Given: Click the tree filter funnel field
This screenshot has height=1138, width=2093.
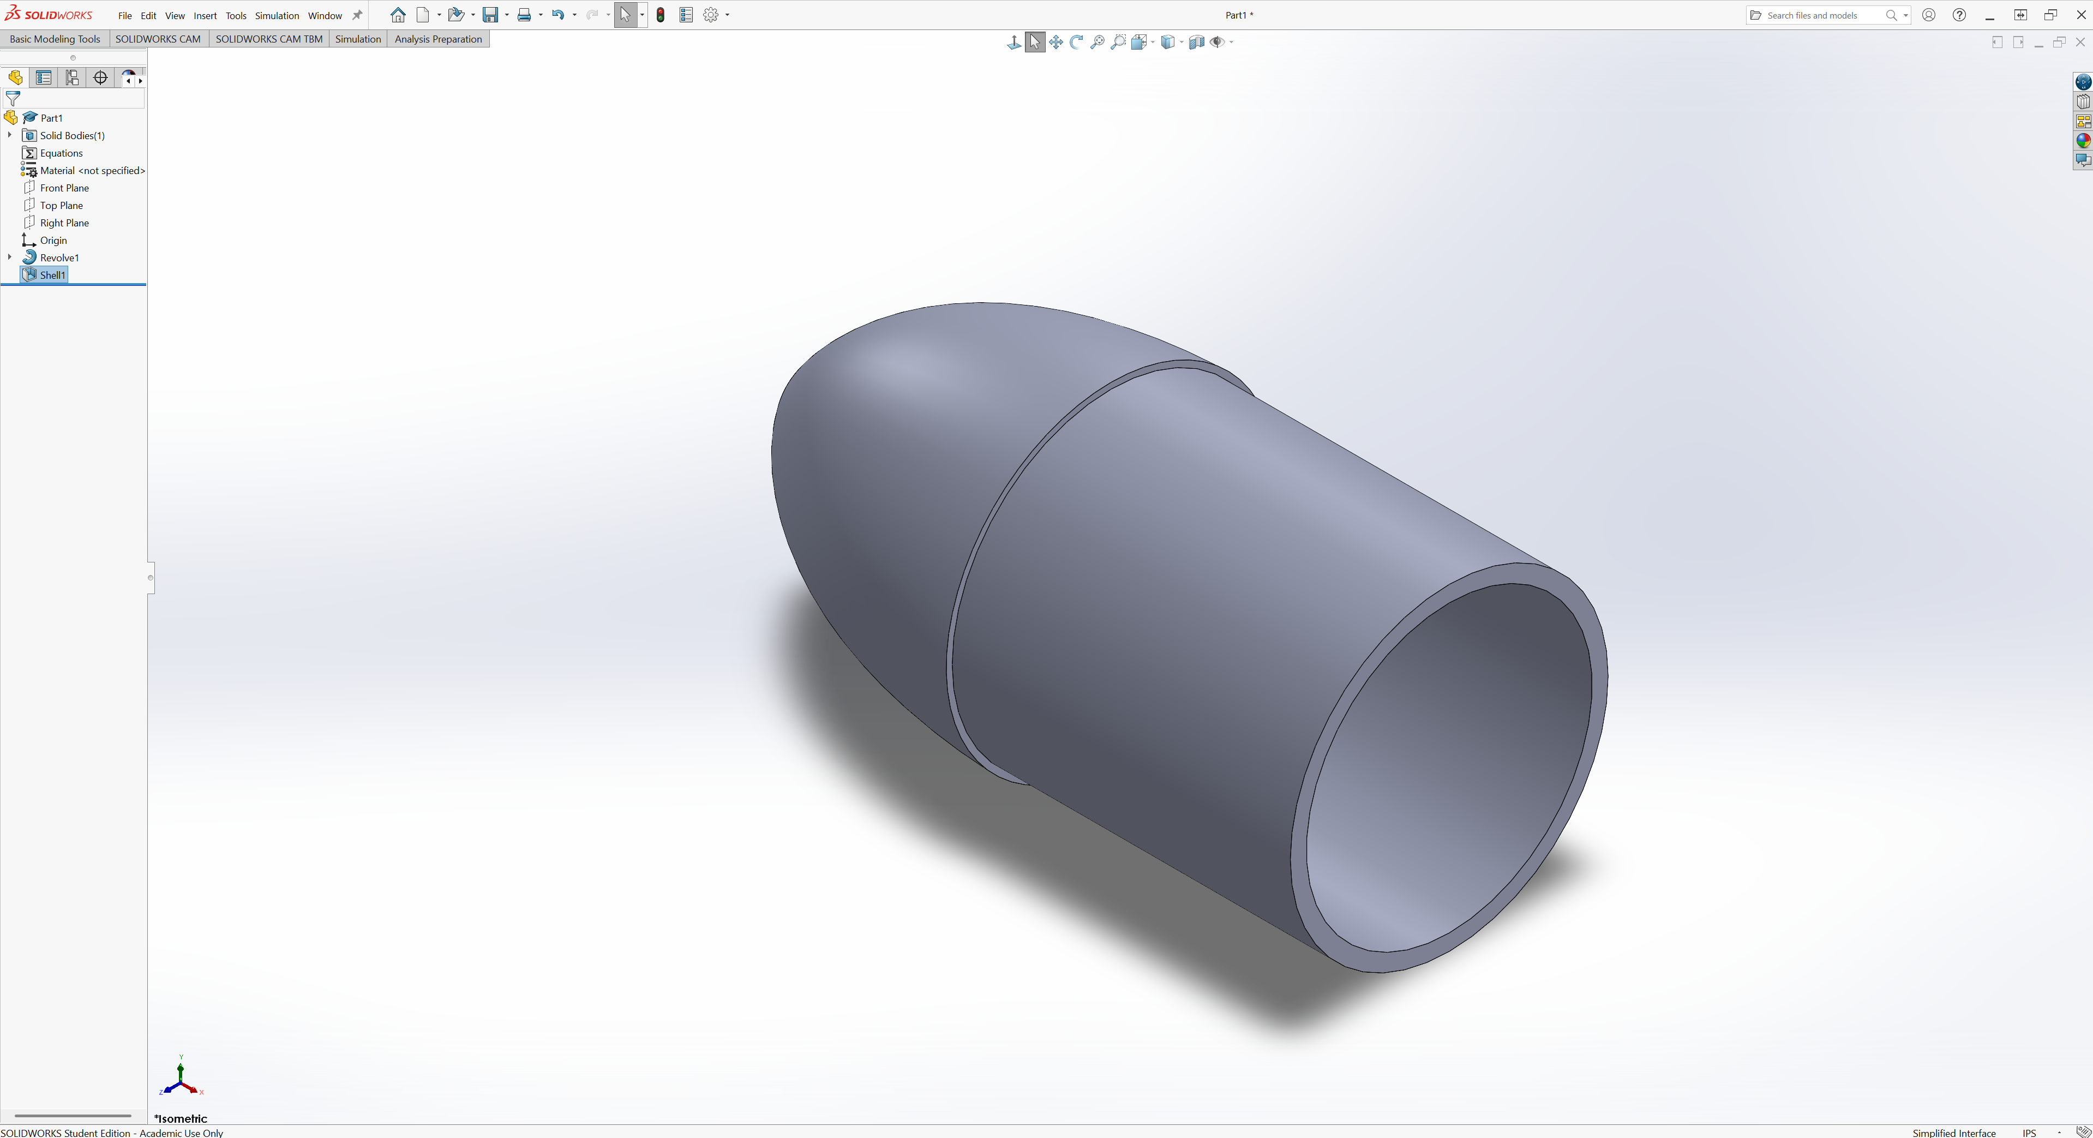Looking at the screenshot, I should 74,99.
